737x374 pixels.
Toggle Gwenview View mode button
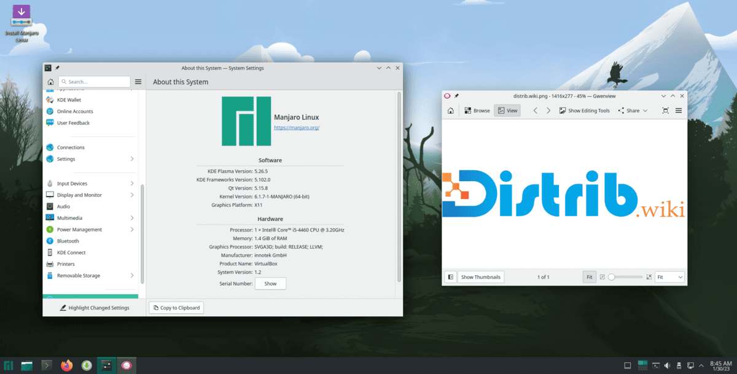coord(508,111)
